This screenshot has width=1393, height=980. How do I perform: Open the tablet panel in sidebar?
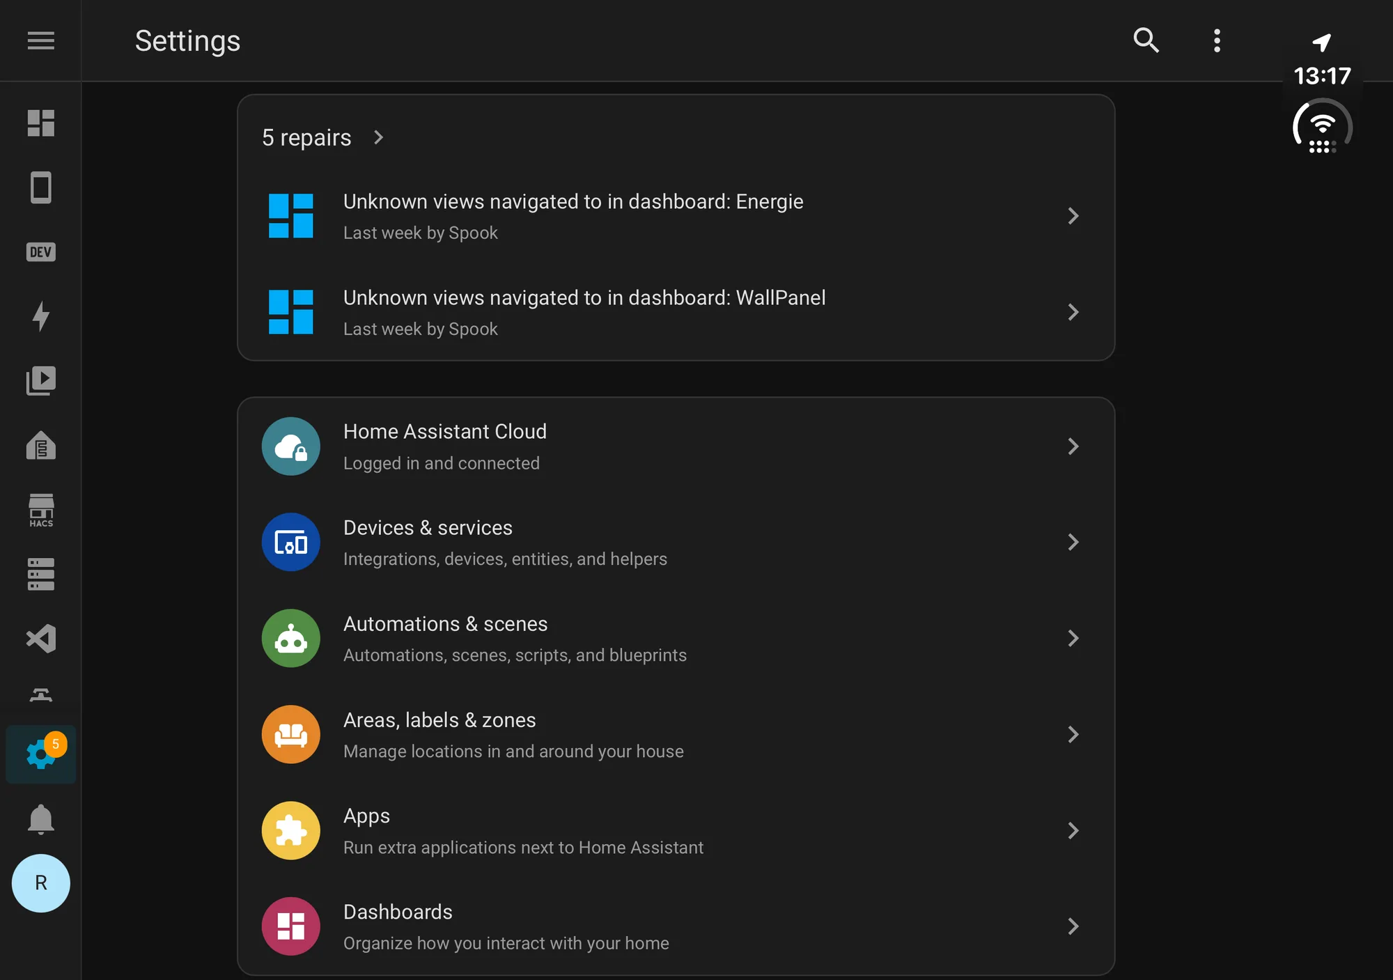(40, 187)
